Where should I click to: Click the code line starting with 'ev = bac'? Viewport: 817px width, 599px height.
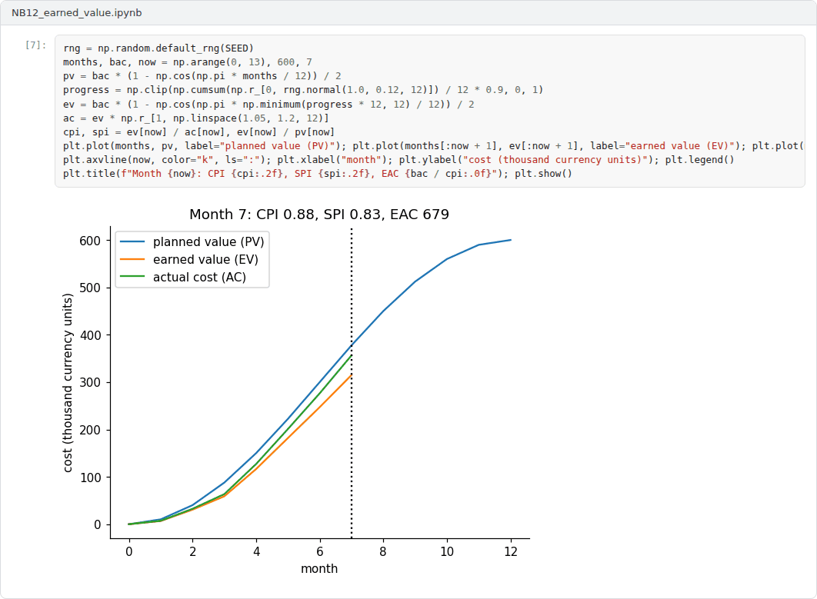268,104
